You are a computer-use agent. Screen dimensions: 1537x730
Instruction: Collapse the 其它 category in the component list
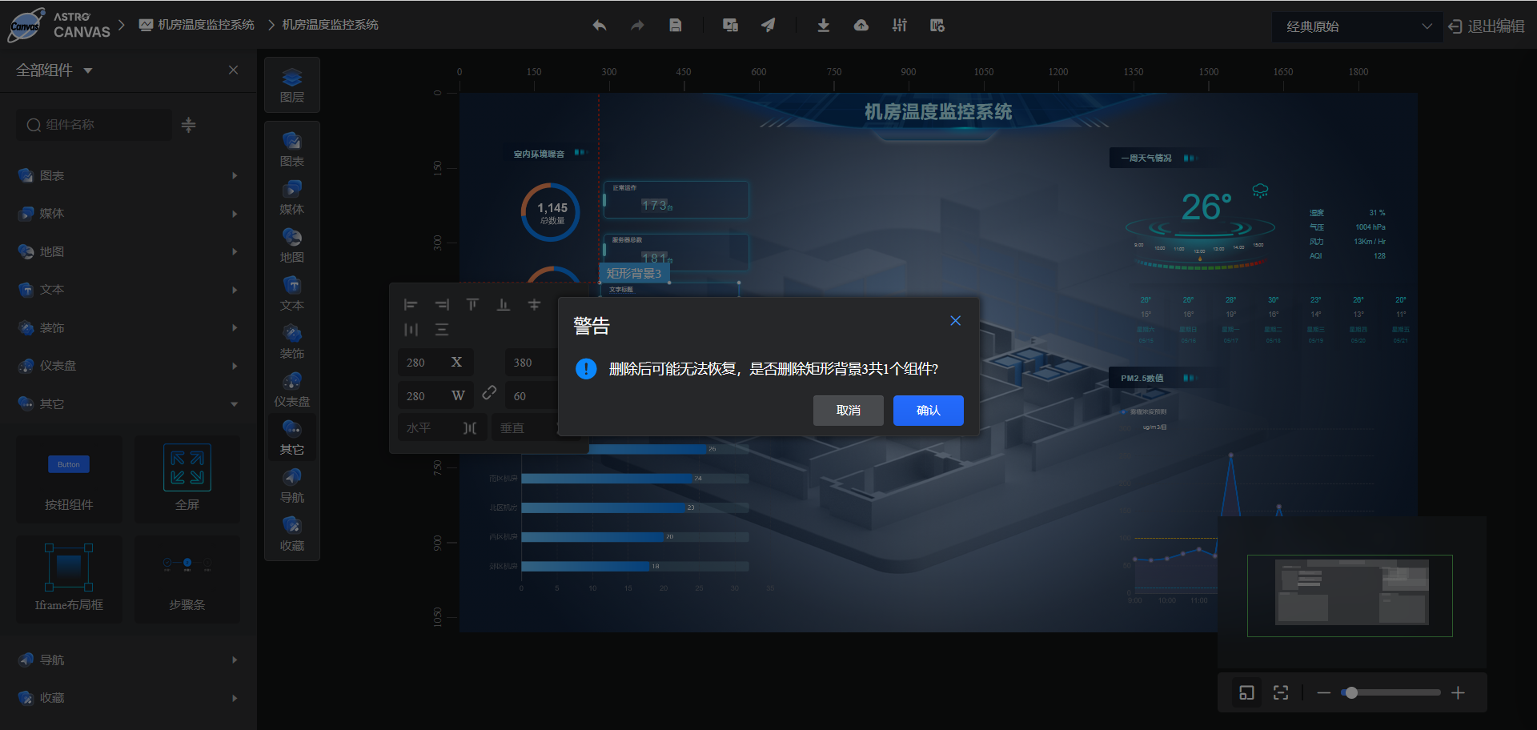point(128,403)
